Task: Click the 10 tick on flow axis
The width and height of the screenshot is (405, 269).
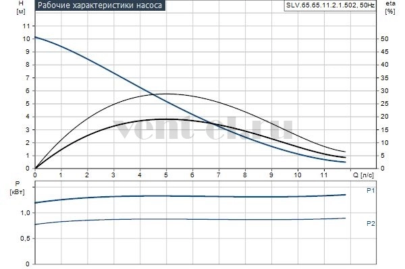Action: coord(298,175)
